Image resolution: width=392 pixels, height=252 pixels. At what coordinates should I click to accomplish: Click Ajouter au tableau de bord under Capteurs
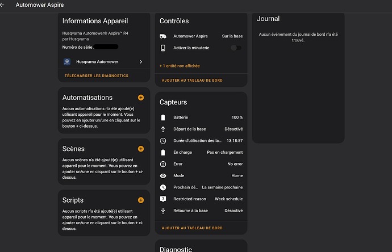(192, 228)
